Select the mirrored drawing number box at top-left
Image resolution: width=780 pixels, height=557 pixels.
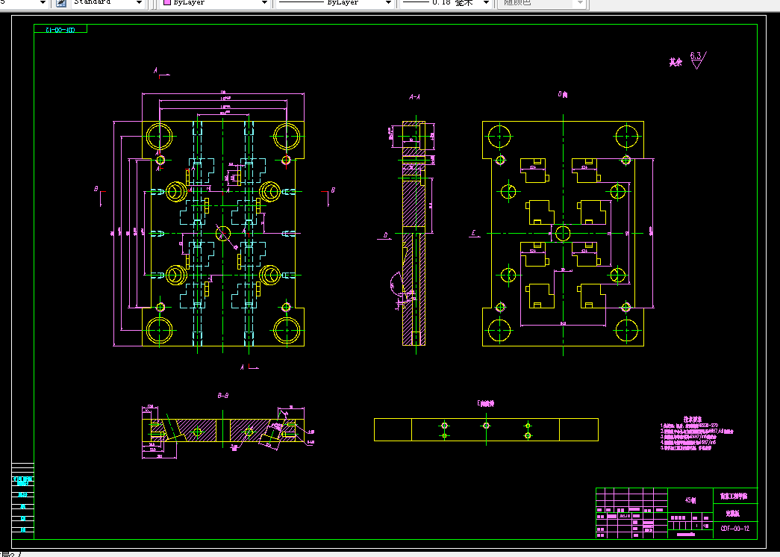point(60,29)
